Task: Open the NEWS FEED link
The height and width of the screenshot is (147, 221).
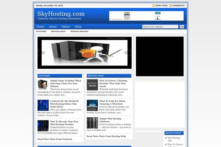Action: [161, 6]
